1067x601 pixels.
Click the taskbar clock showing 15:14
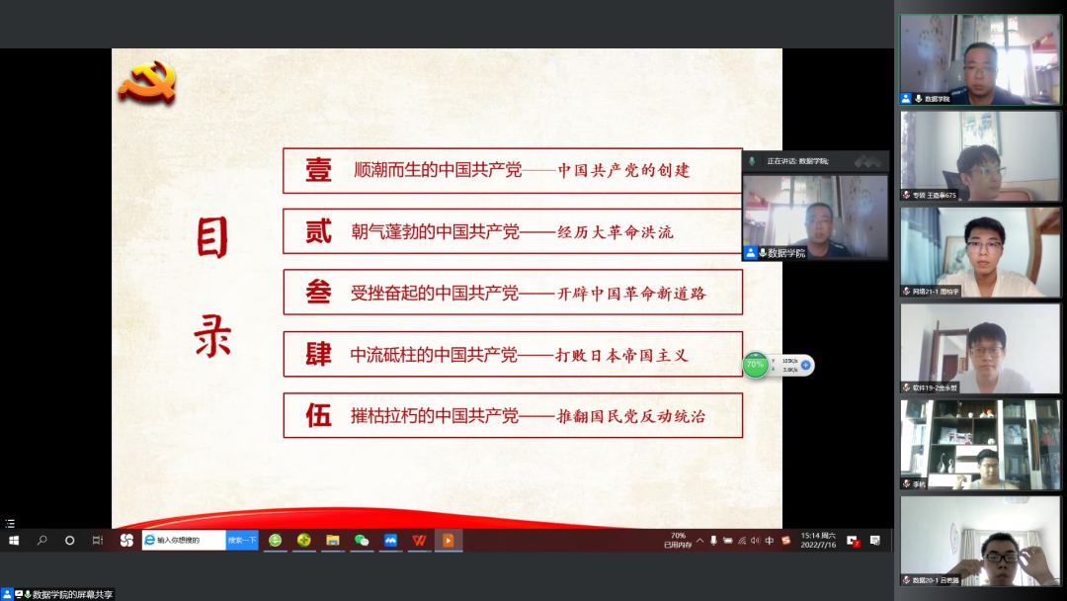818,541
